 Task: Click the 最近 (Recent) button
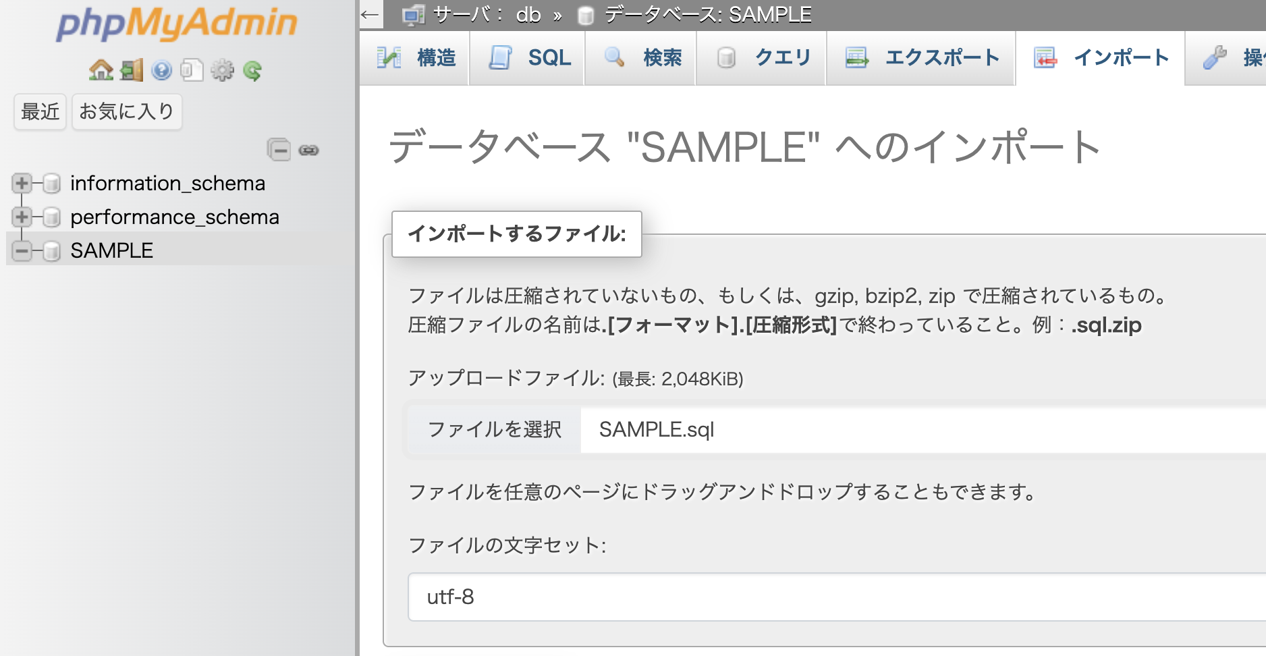click(x=40, y=111)
